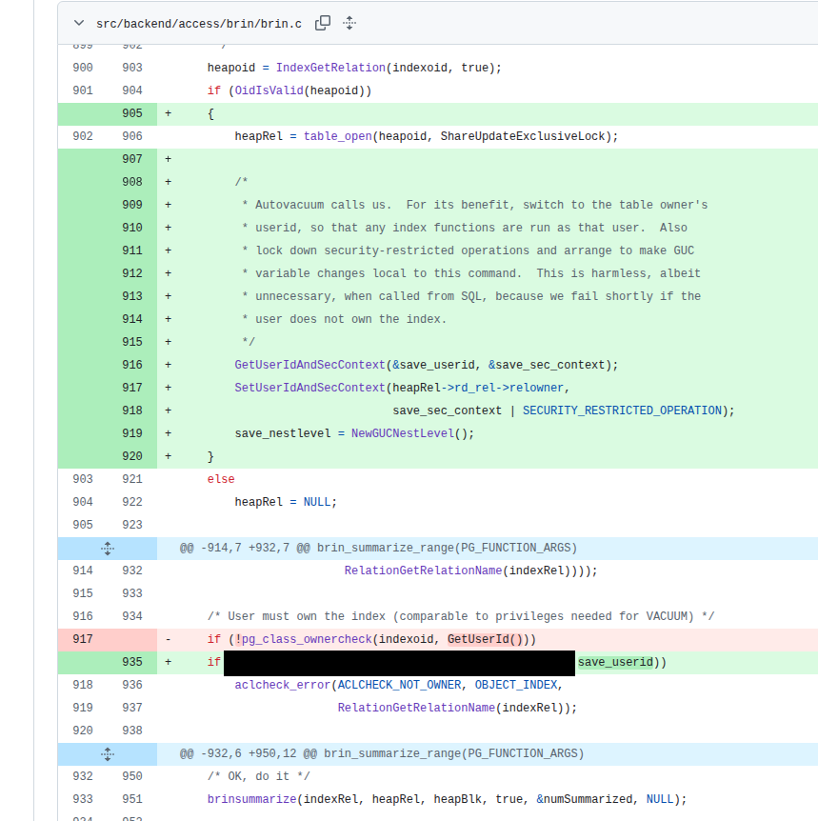
Task: Click the SECURITY_RESTRICTED_OPERATION constant
Action: click(x=622, y=410)
